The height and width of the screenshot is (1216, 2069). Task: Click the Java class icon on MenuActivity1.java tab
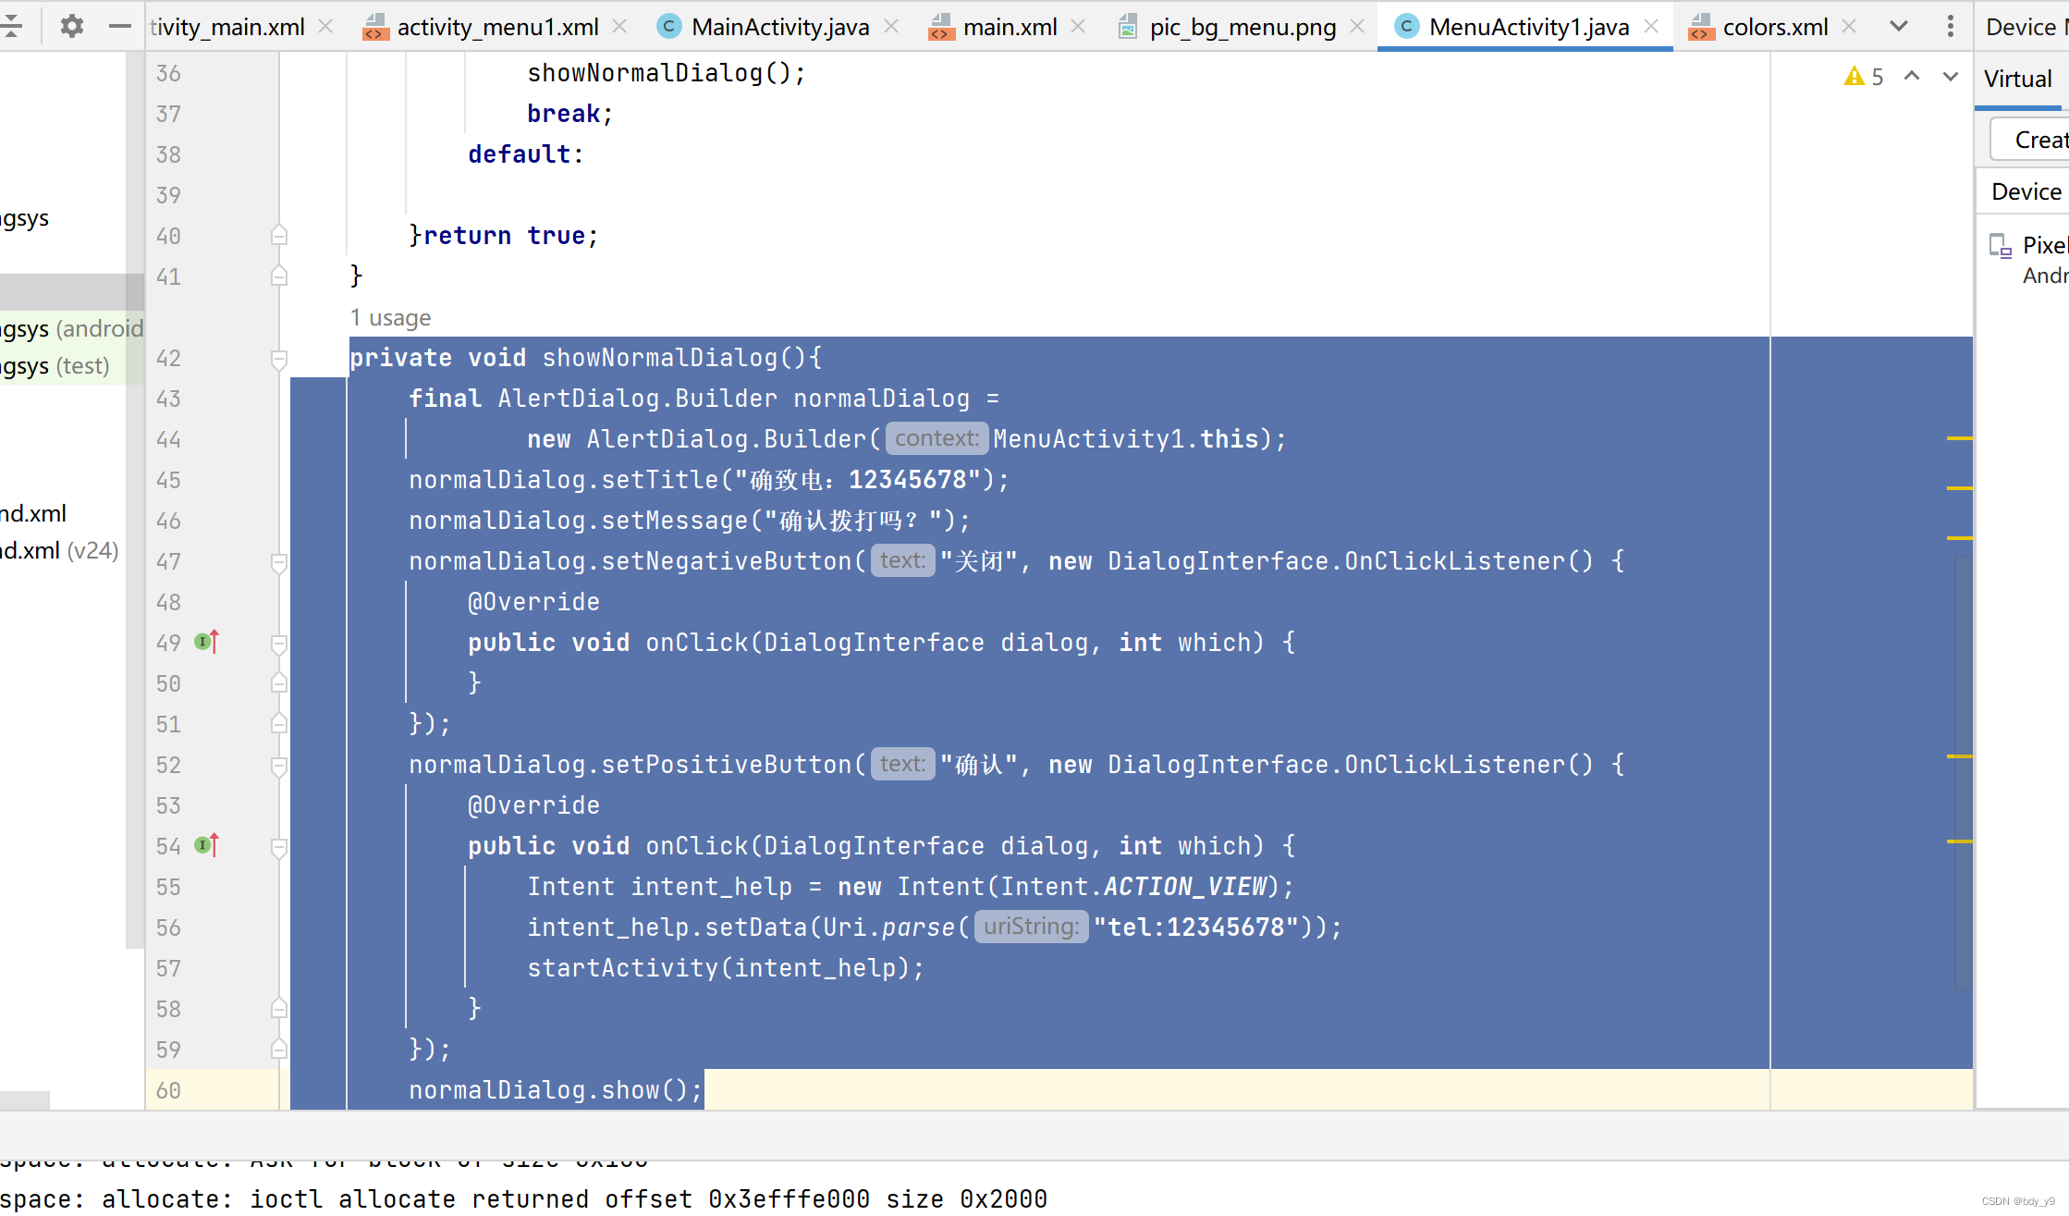click(x=1406, y=26)
